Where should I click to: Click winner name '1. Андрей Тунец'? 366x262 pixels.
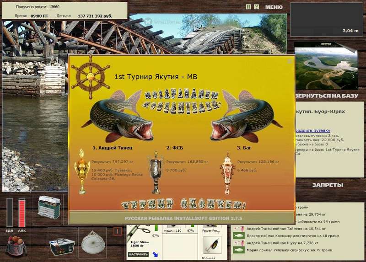[x=113, y=148]
